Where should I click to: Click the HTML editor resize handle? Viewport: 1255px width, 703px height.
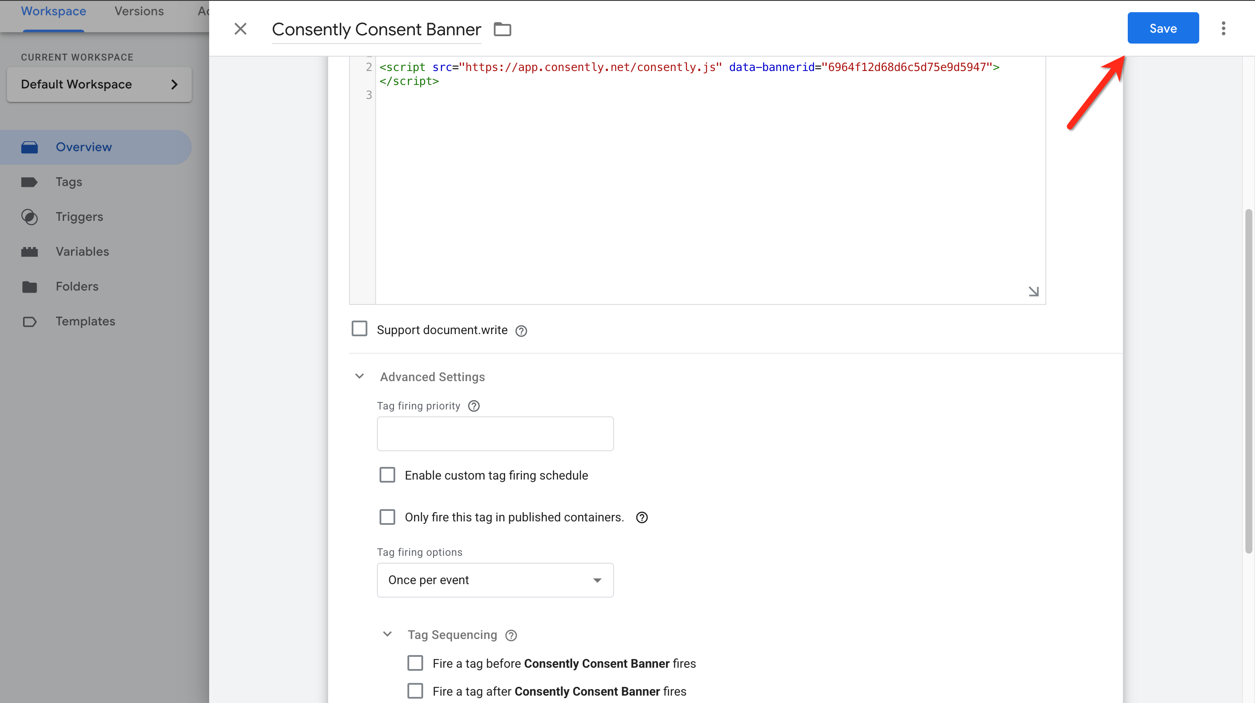[x=1033, y=291]
